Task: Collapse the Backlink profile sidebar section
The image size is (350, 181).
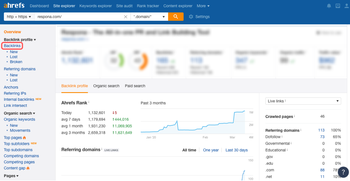Action: tap(20, 40)
